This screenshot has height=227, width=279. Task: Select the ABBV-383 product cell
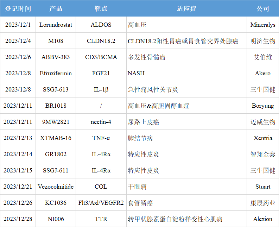[56, 57]
